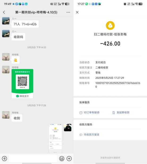Tap 咚咚梅 avatar beside 收到 message
Screen dimensions: 147x164
click(x=6, y=115)
